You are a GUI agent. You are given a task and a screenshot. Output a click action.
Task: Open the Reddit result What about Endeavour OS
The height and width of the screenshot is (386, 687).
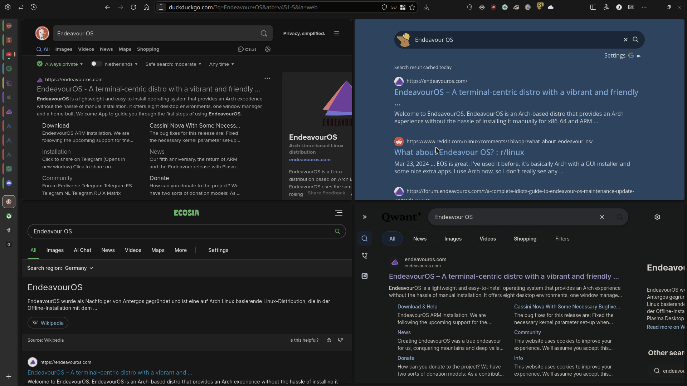459,152
